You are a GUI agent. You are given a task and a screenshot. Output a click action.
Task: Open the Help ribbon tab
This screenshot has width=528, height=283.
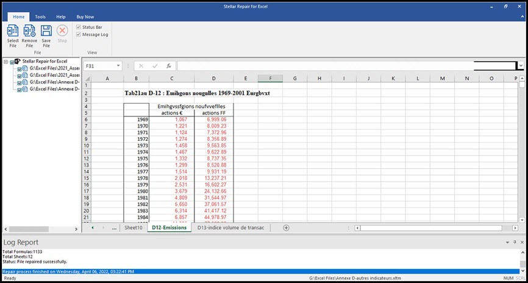point(61,17)
